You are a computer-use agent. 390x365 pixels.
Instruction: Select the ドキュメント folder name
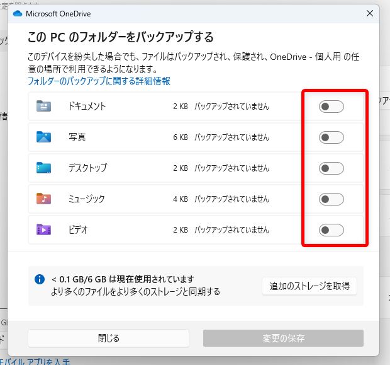(x=87, y=106)
